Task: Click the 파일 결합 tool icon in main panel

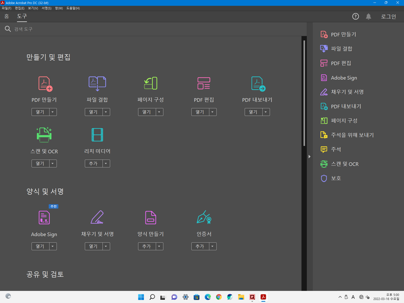Action: click(x=97, y=84)
